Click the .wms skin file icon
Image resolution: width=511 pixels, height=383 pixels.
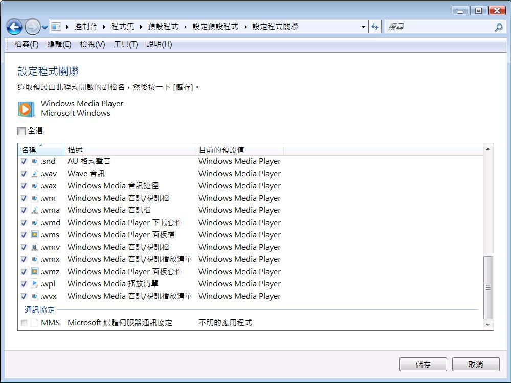(x=35, y=234)
